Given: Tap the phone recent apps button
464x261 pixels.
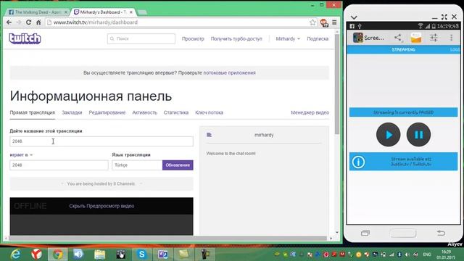Looking at the screenshot, I should [365, 233].
